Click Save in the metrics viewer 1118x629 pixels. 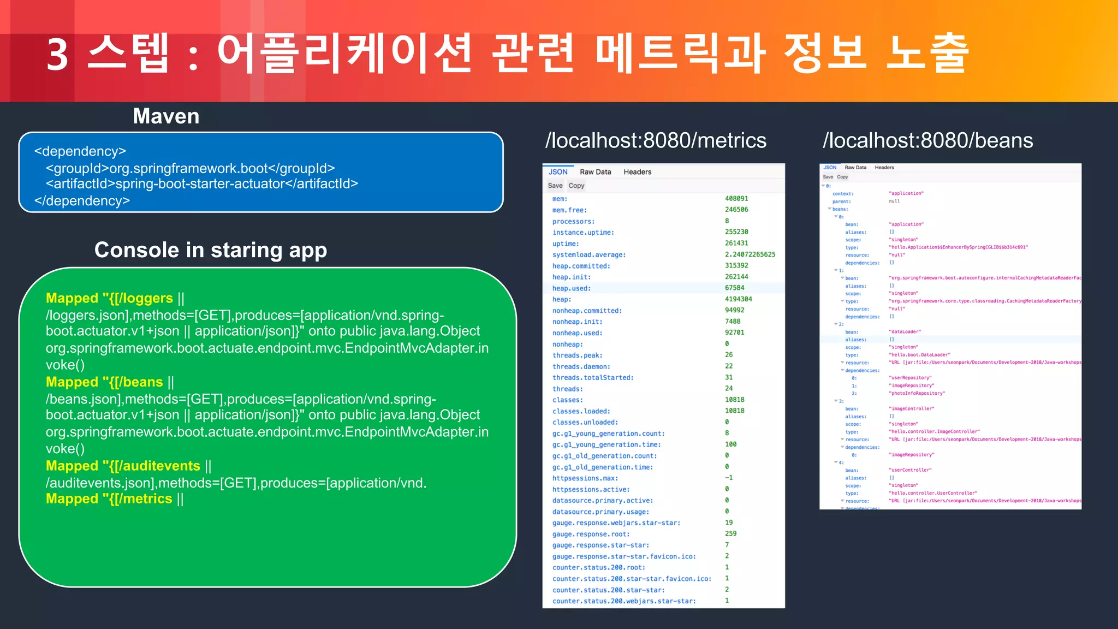coord(555,186)
